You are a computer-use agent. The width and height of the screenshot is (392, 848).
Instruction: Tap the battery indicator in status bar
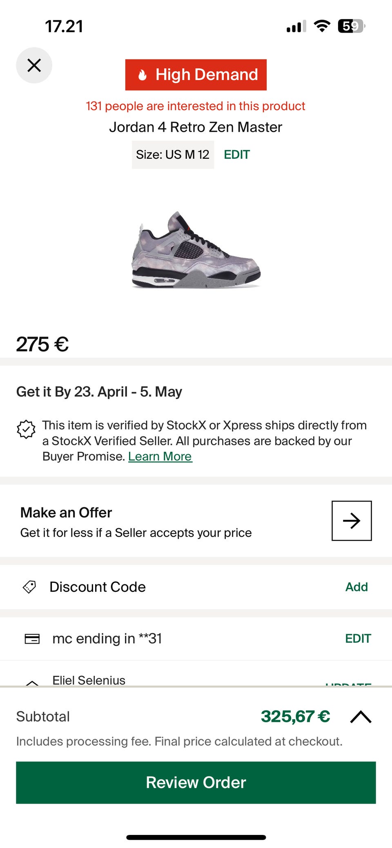[x=351, y=27]
